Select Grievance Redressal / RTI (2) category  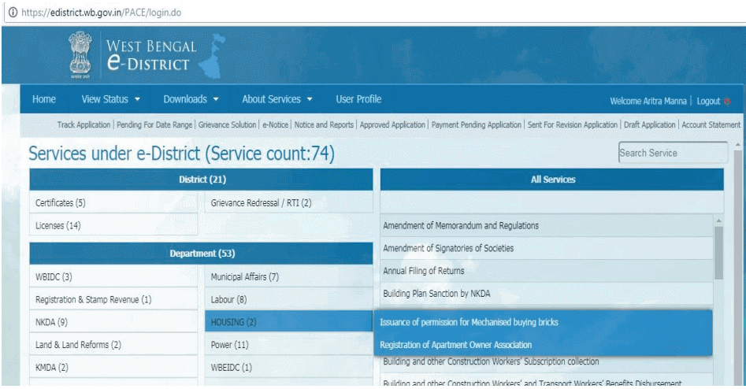(x=289, y=202)
